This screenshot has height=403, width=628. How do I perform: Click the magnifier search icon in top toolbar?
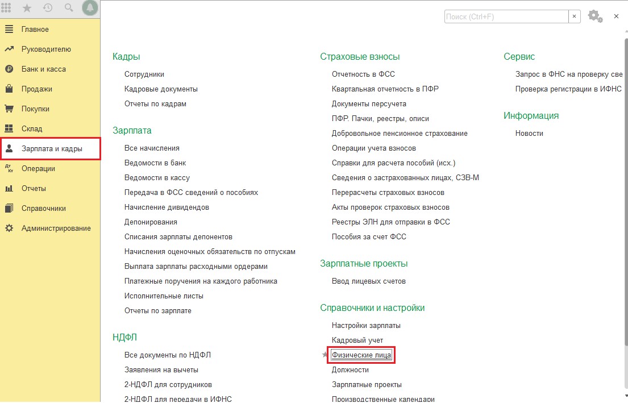pyautogui.click(x=69, y=8)
